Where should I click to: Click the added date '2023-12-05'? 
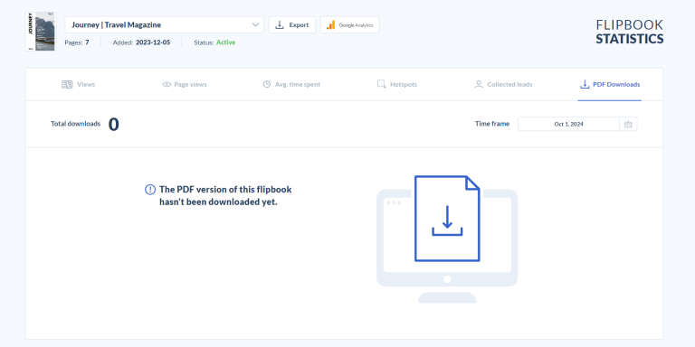pyautogui.click(x=153, y=42)
